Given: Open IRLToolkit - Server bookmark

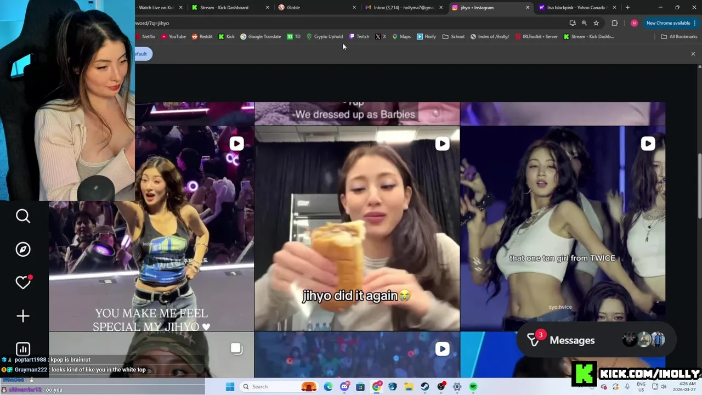Looking at the screenshot, I should click(536, 37).
